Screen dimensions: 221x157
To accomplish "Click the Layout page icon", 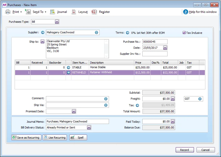I will tap(74, 12).
